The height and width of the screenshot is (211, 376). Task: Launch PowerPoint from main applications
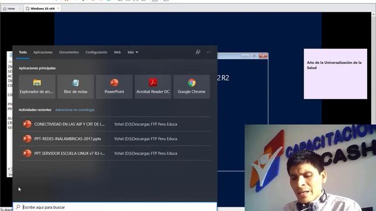click(114, 87)
